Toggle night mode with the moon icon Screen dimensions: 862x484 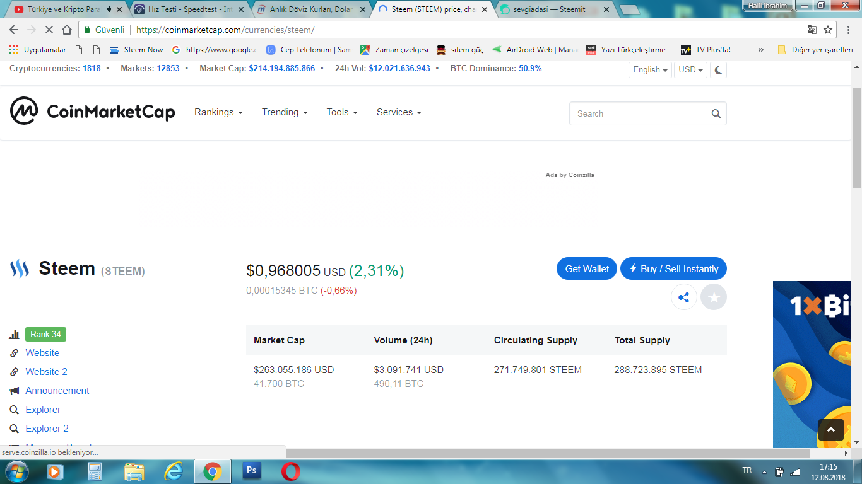pyautogui.click(x=718, y=70)
